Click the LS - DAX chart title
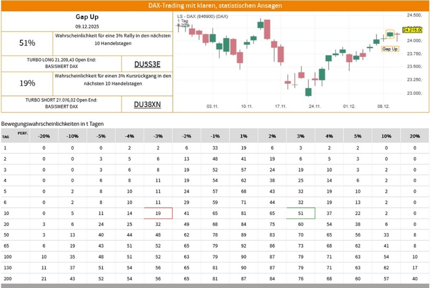Screen dimensions: 430x288 coord(203,16)
